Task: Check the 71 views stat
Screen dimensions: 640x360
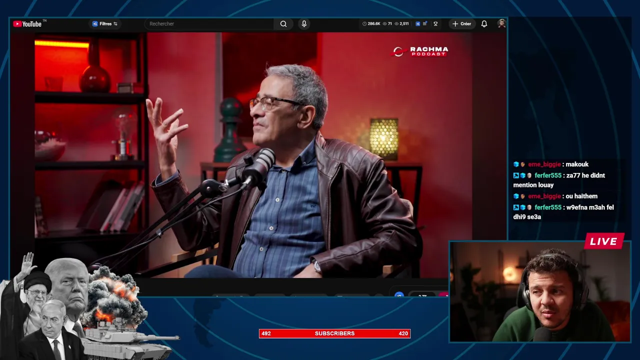Action: coord(387,23)
